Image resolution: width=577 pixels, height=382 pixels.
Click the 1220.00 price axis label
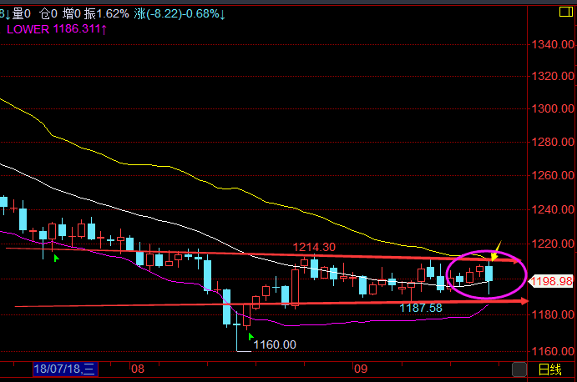(553, 244)
